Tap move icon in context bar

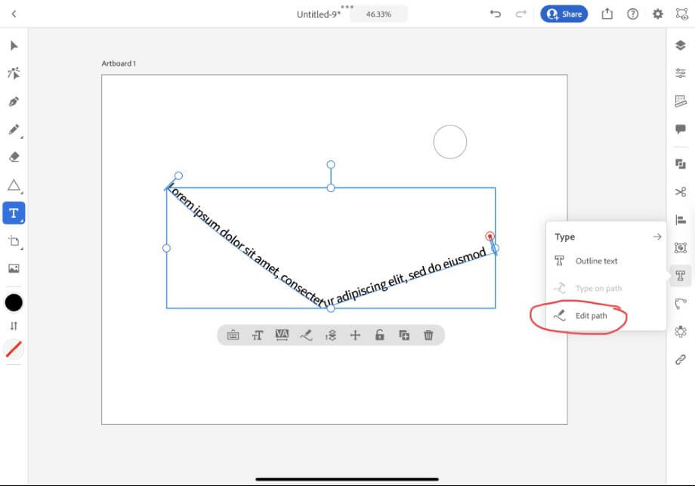pyautogui.click(x=355, y=336)
